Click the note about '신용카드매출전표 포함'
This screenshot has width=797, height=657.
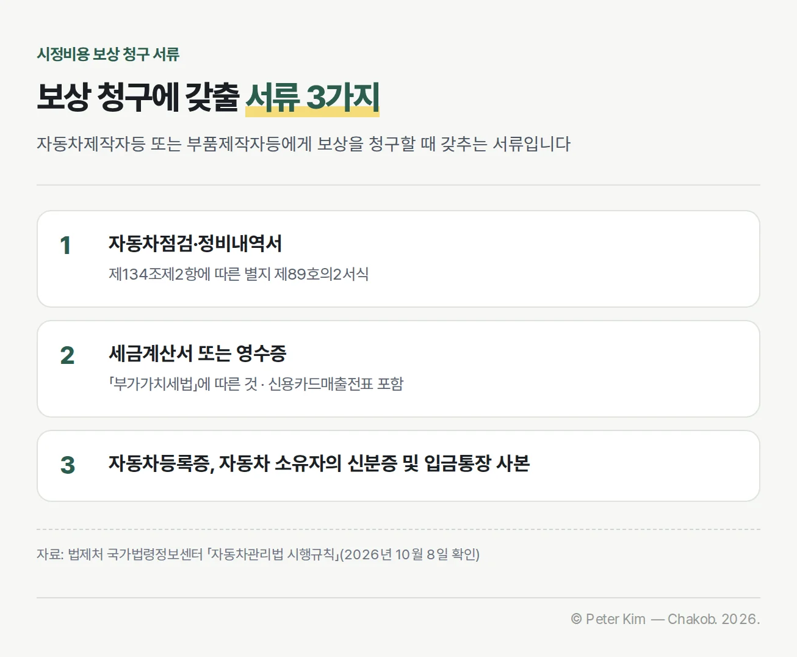coord(256,384)
